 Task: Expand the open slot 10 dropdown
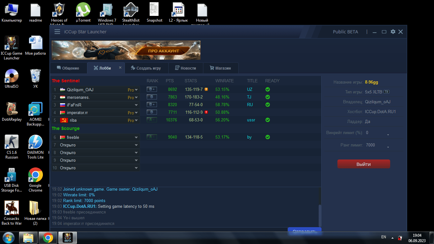point(136,168)
